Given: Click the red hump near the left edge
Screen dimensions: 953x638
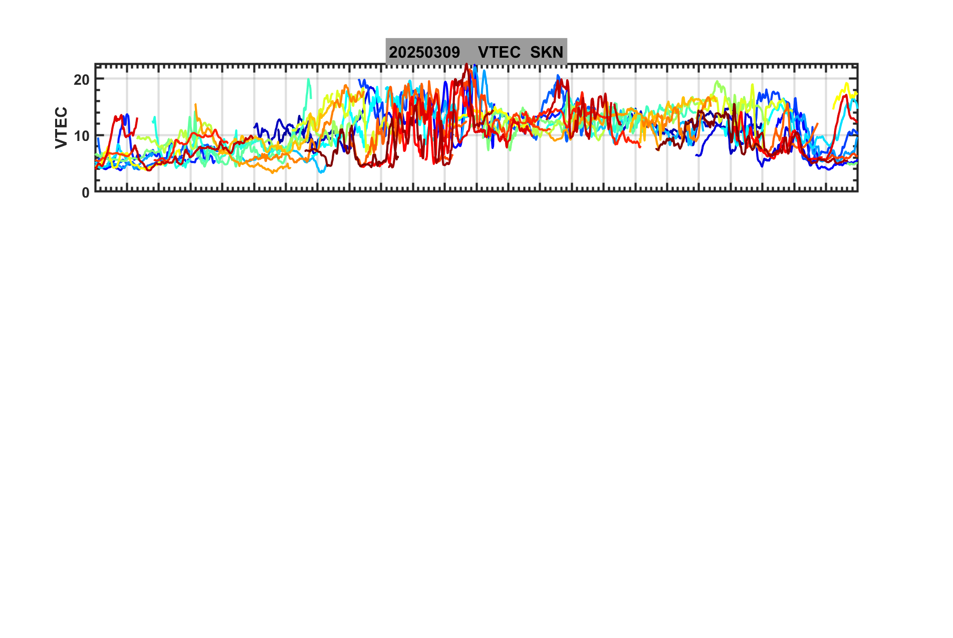Looking at the screenshot, I should pos(119,117).
